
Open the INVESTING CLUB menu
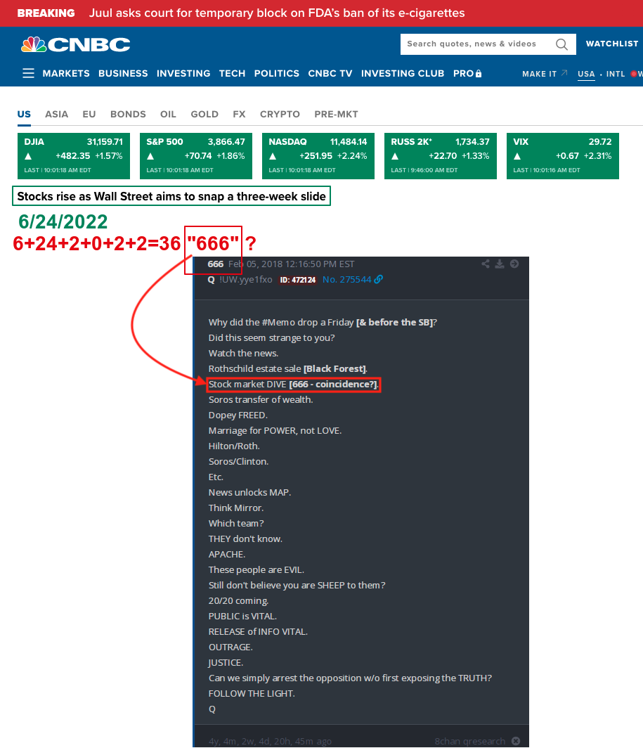tap(403, 73)
